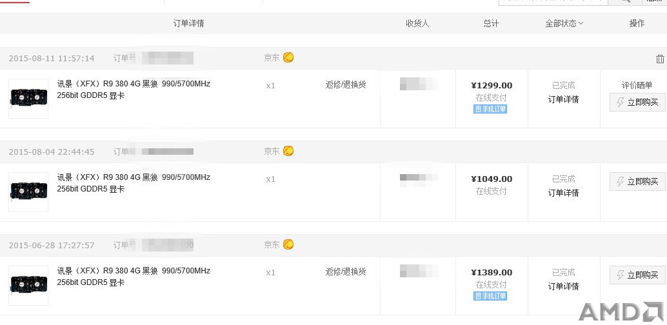Click 立即购买 for the ¥1389.00 order
The height and width of the screenshot is (325, 667).
637,275
